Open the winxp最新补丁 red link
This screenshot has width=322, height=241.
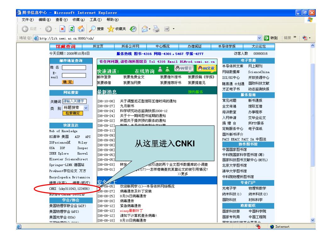coord(131,211)
